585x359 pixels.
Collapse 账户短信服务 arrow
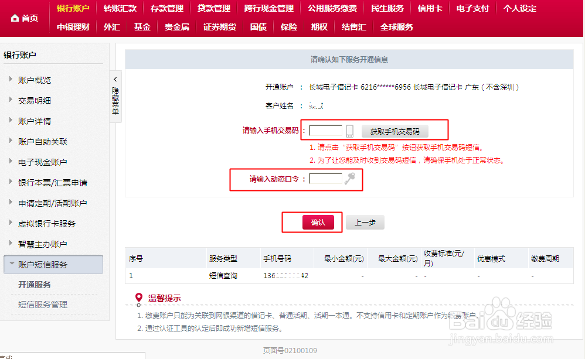point(12,264)
